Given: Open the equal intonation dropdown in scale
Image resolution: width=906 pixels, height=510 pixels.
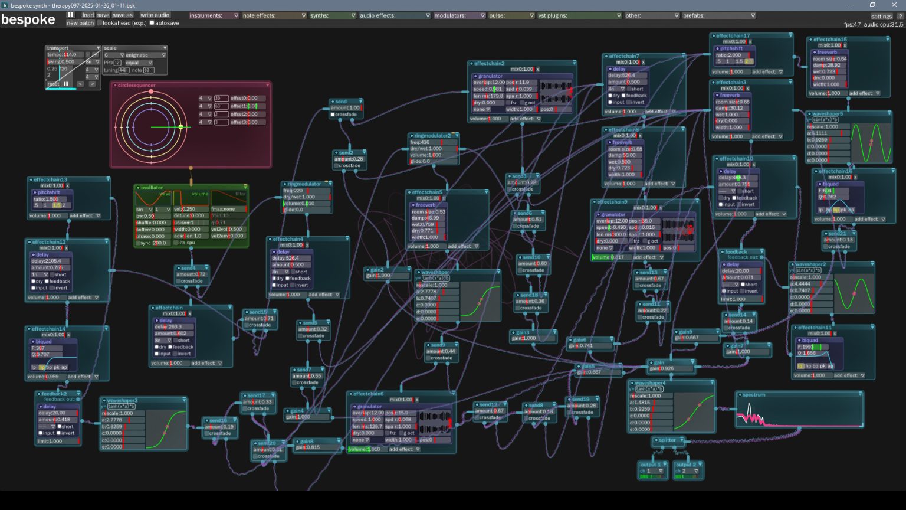Looking at the screenshot, I should pyautogui.click(x=138, y=63).
